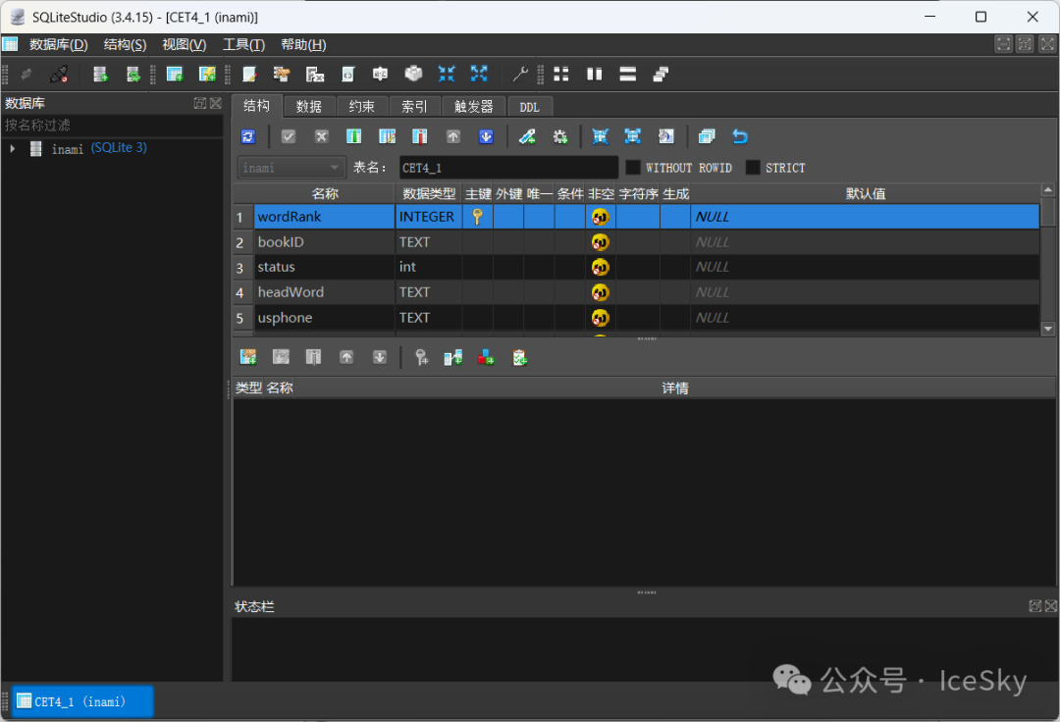Click the CET4_1 (inami) taskbar window button
This screenshot has height=722, width=1060.
click(x=80, y=700)
